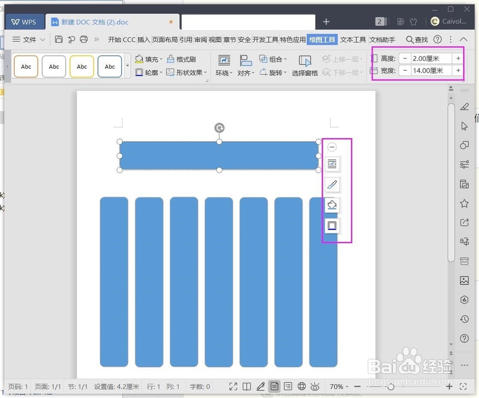The image size is (479, 398).
Task: Decrease the 高度 height value
Action: coord(405,58)
